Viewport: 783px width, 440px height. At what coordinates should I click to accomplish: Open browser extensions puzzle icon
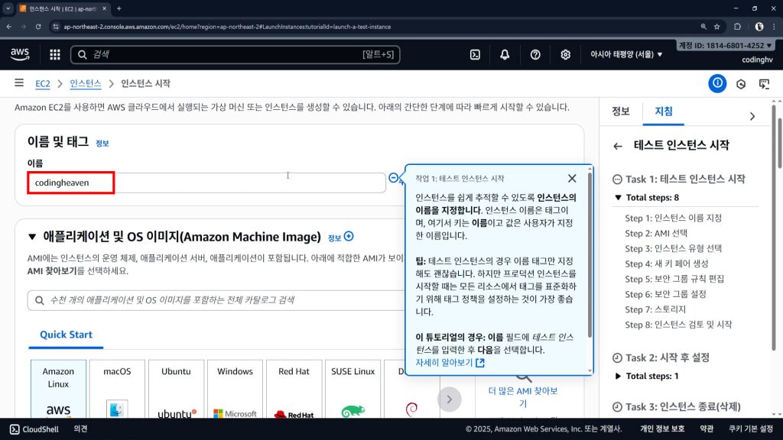pyautogui.click(x=737, y=27)
